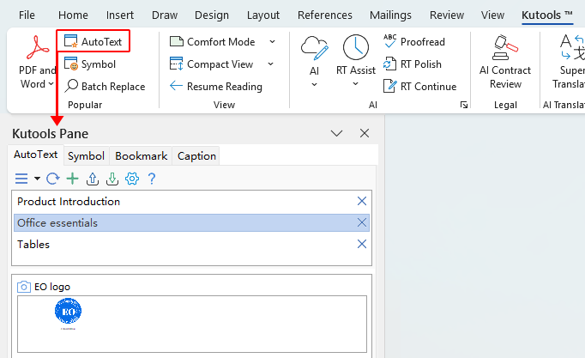Open AutoText settings gear

(132, 179)
